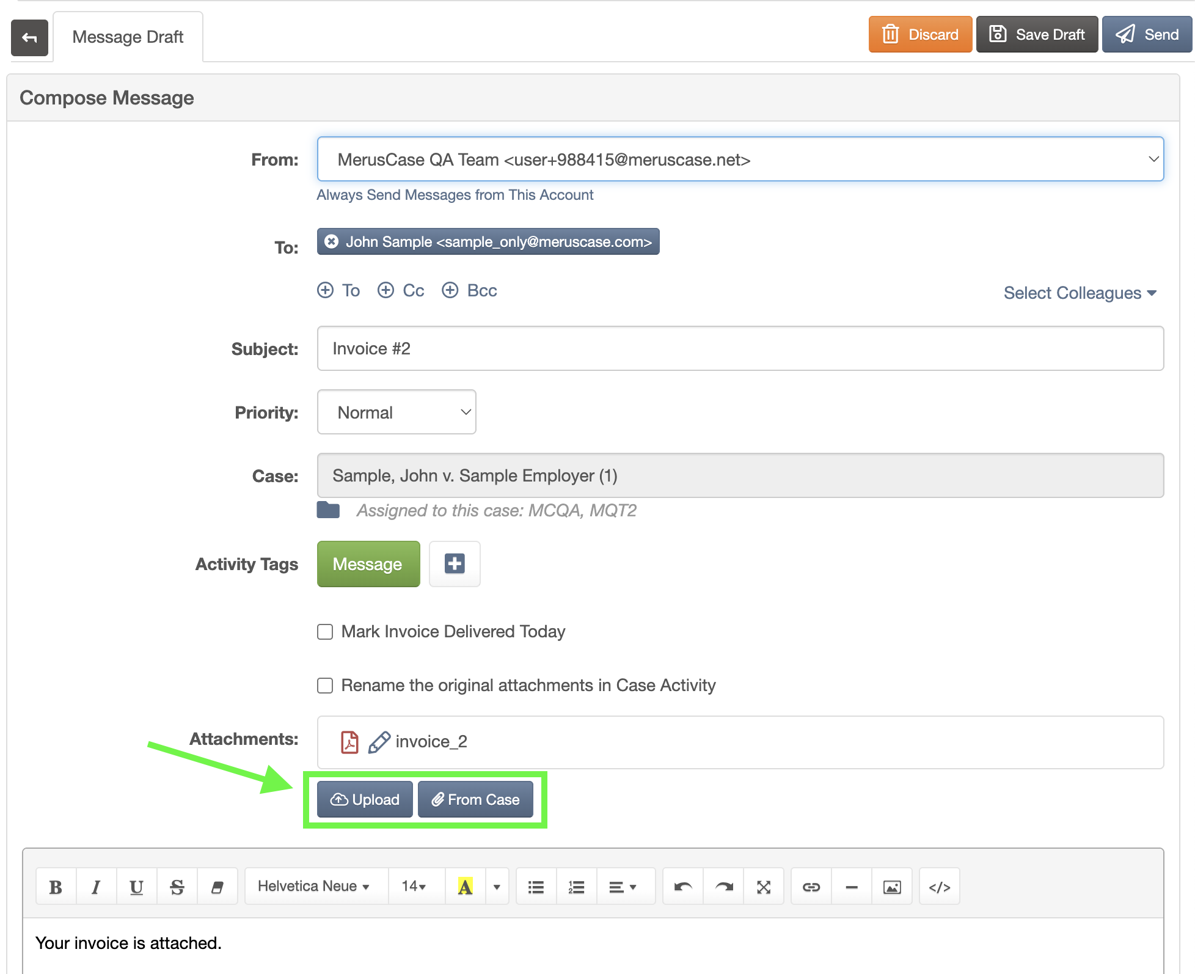Insert a numbered list
The image size is (1195, 974).
(x=576, y=887)
